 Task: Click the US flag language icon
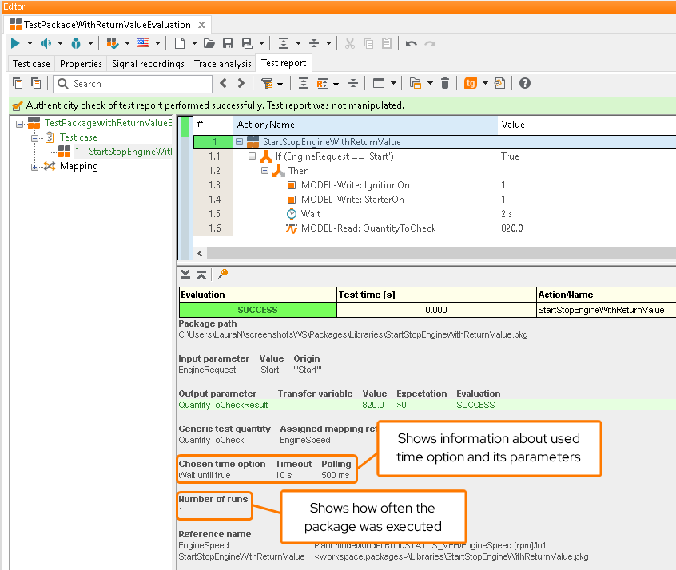tap(143, 42)
